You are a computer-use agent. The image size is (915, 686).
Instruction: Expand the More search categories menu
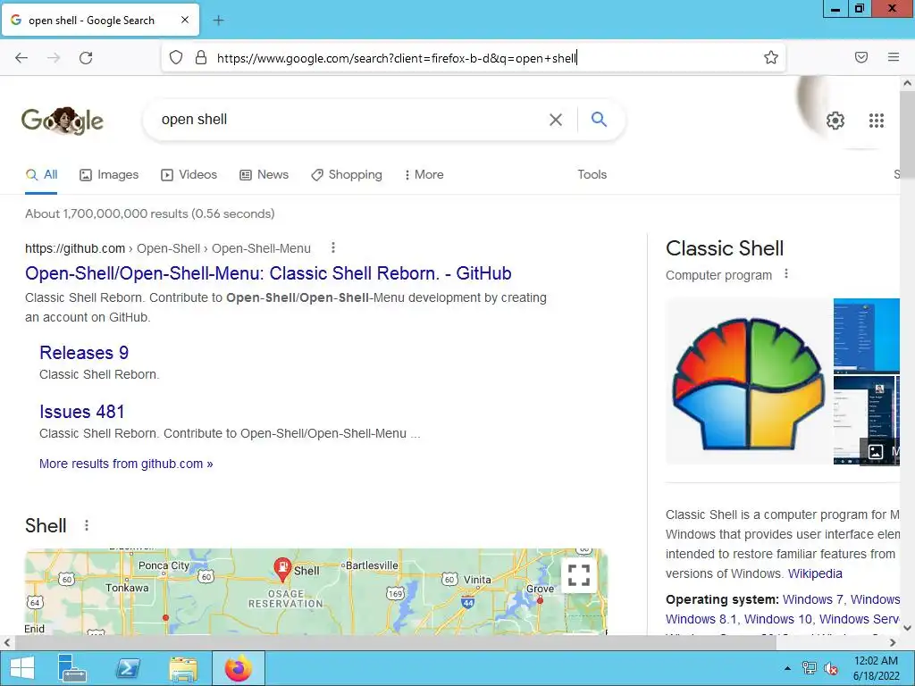coord(424,174)
